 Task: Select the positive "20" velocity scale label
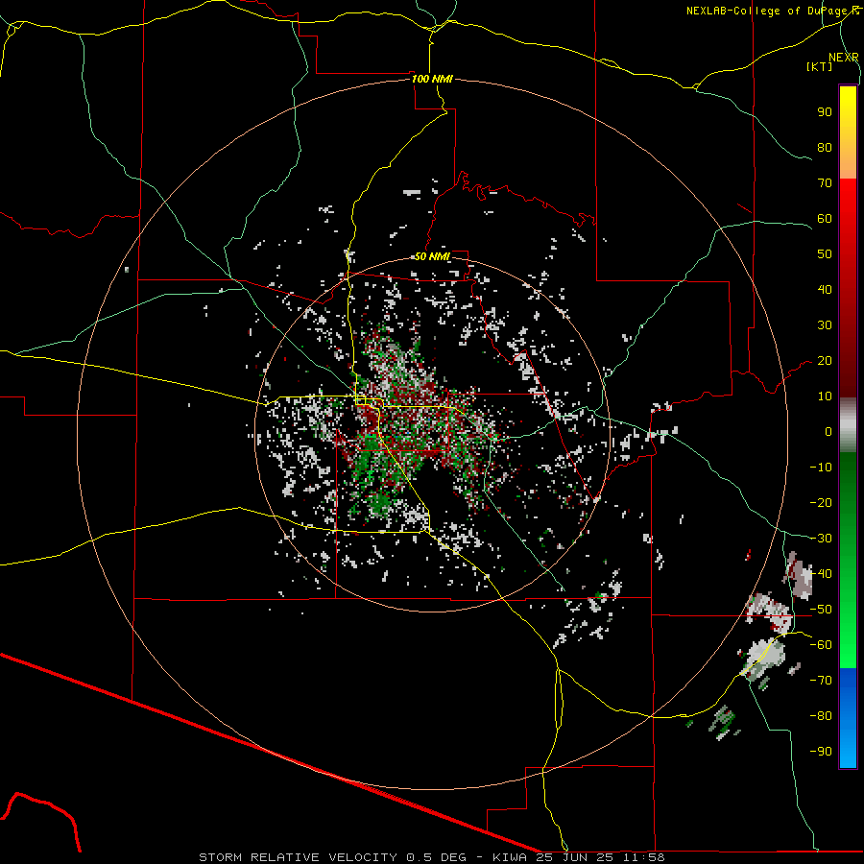[x=825, y=361]
